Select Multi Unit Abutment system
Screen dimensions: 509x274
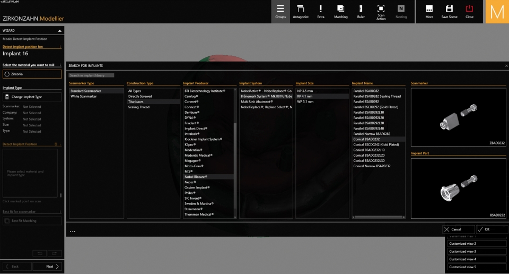266,102
